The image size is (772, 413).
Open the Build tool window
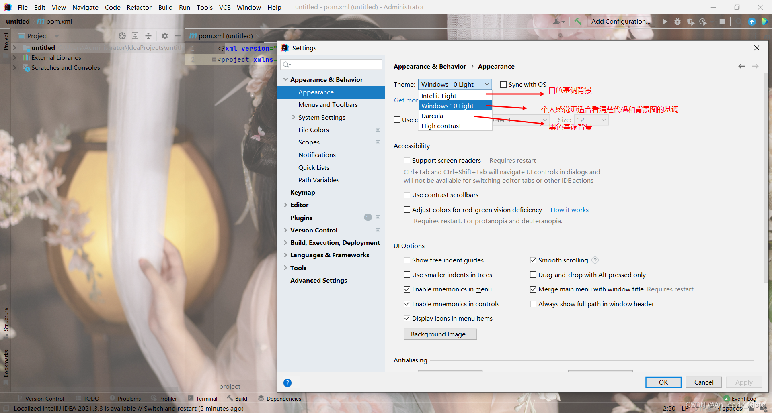(237, 399)
